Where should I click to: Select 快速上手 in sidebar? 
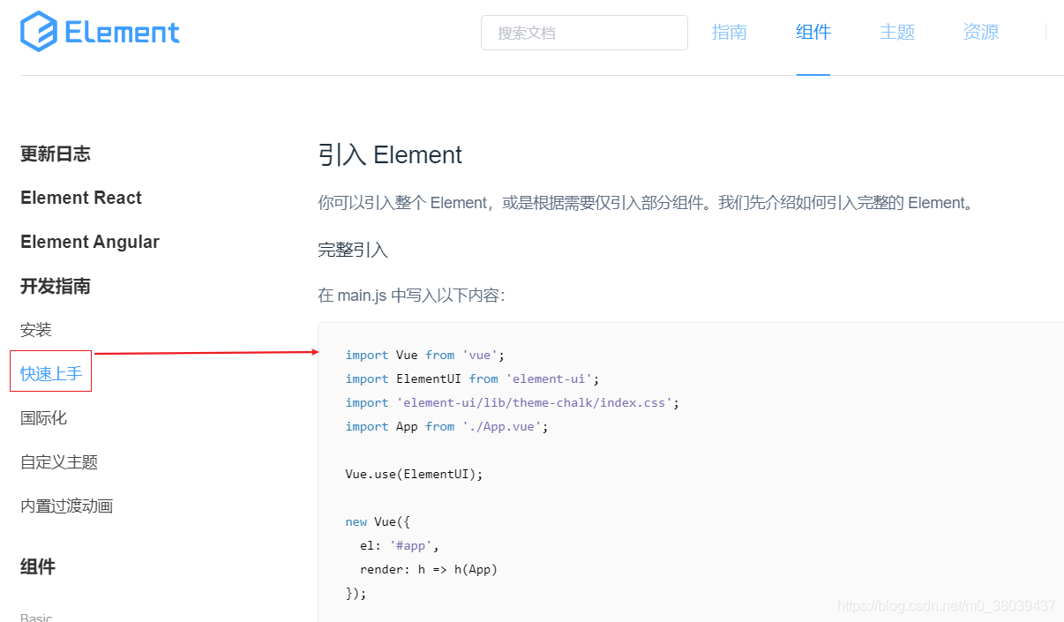pos(51,373)
